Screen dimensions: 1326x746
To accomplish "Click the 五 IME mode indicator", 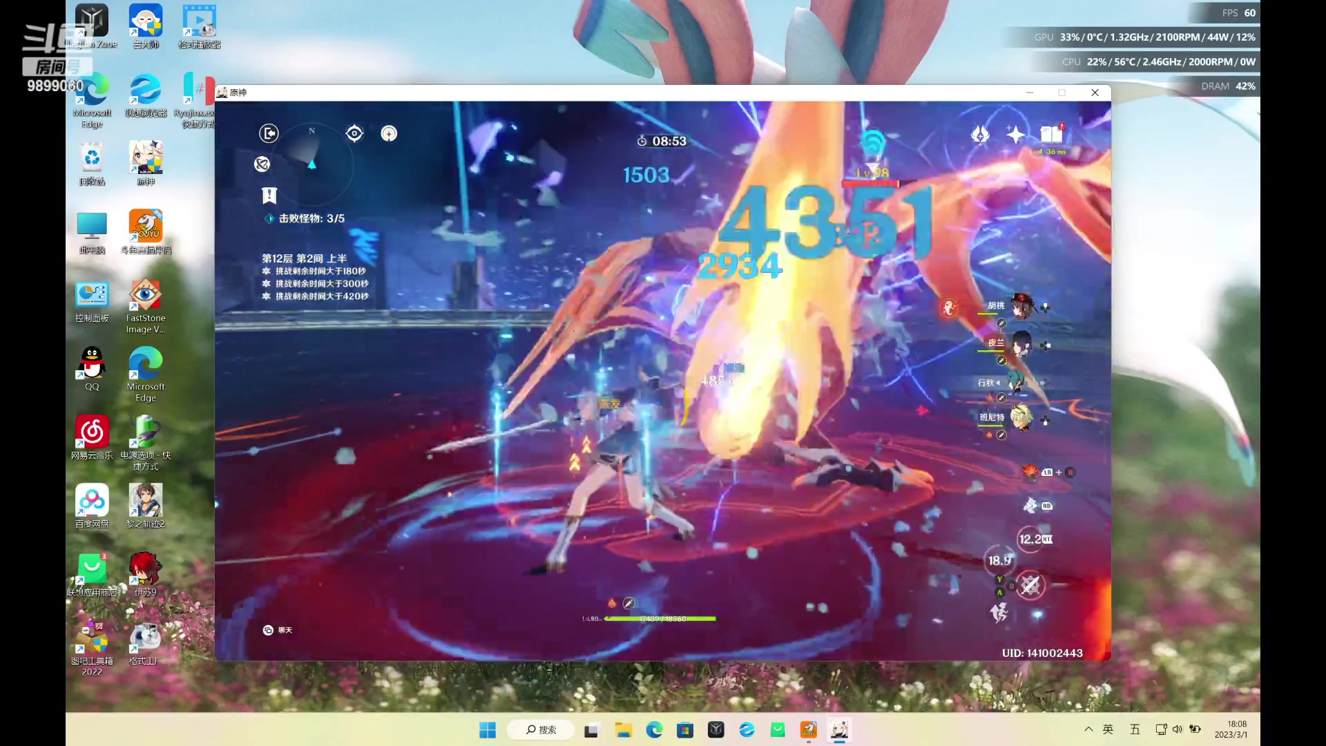I will 1135,729.
